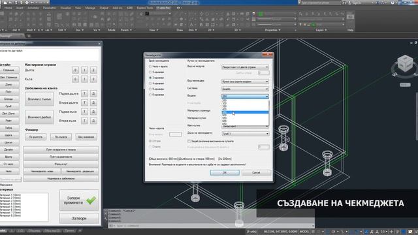Click the help question mark in the title bar
The image size is (418, 235).
pyautogui.click(x=393, y=3)
